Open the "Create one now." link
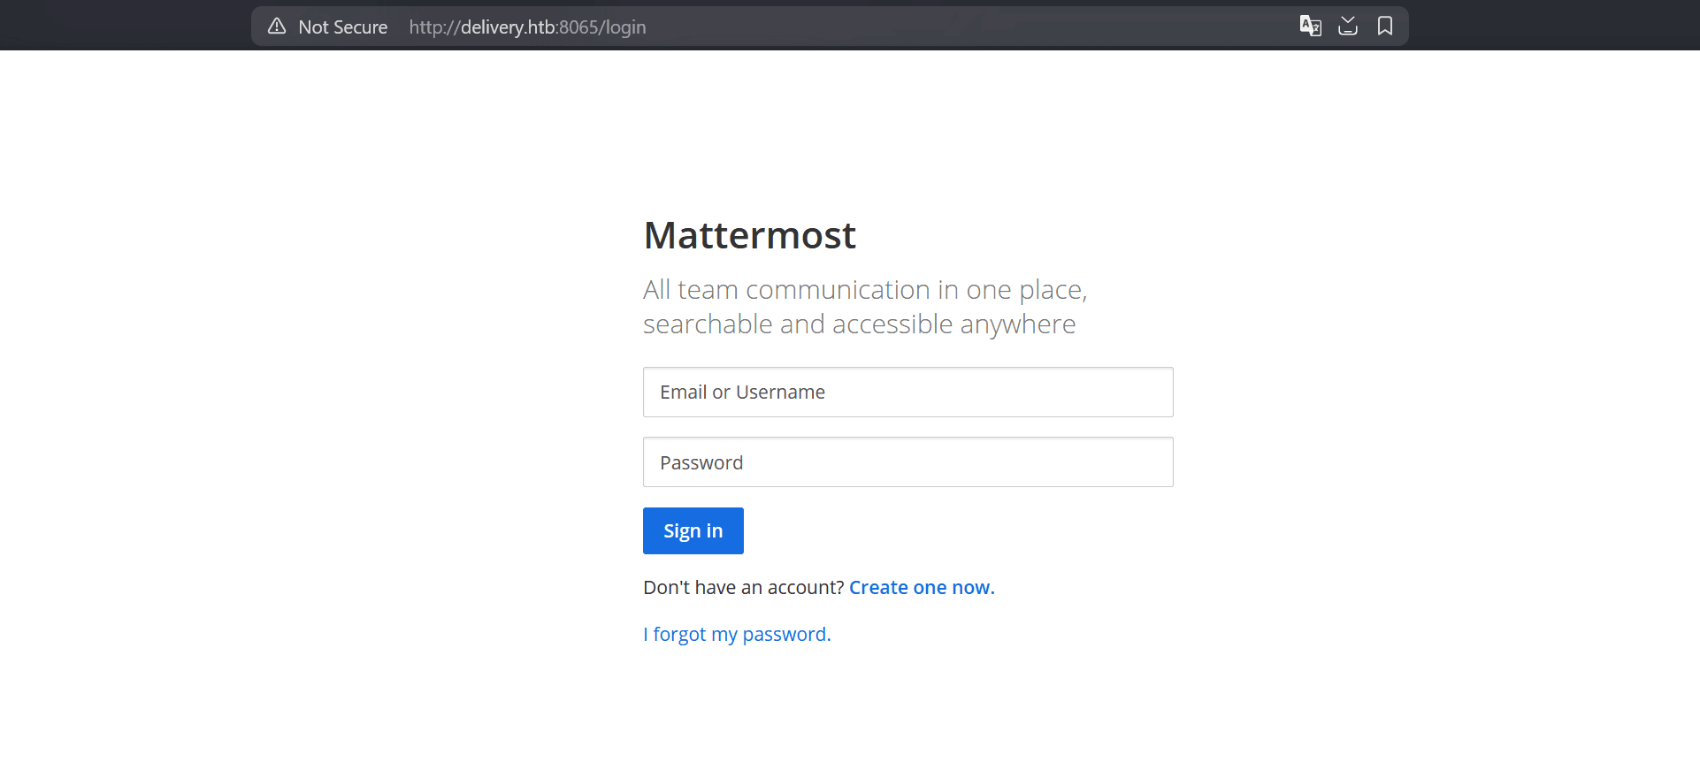The height and width of the screenshot is (770, 1700). (922, 588)
